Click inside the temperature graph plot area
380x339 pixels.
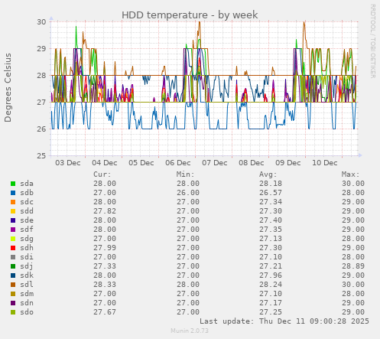[x=204, y=89]
